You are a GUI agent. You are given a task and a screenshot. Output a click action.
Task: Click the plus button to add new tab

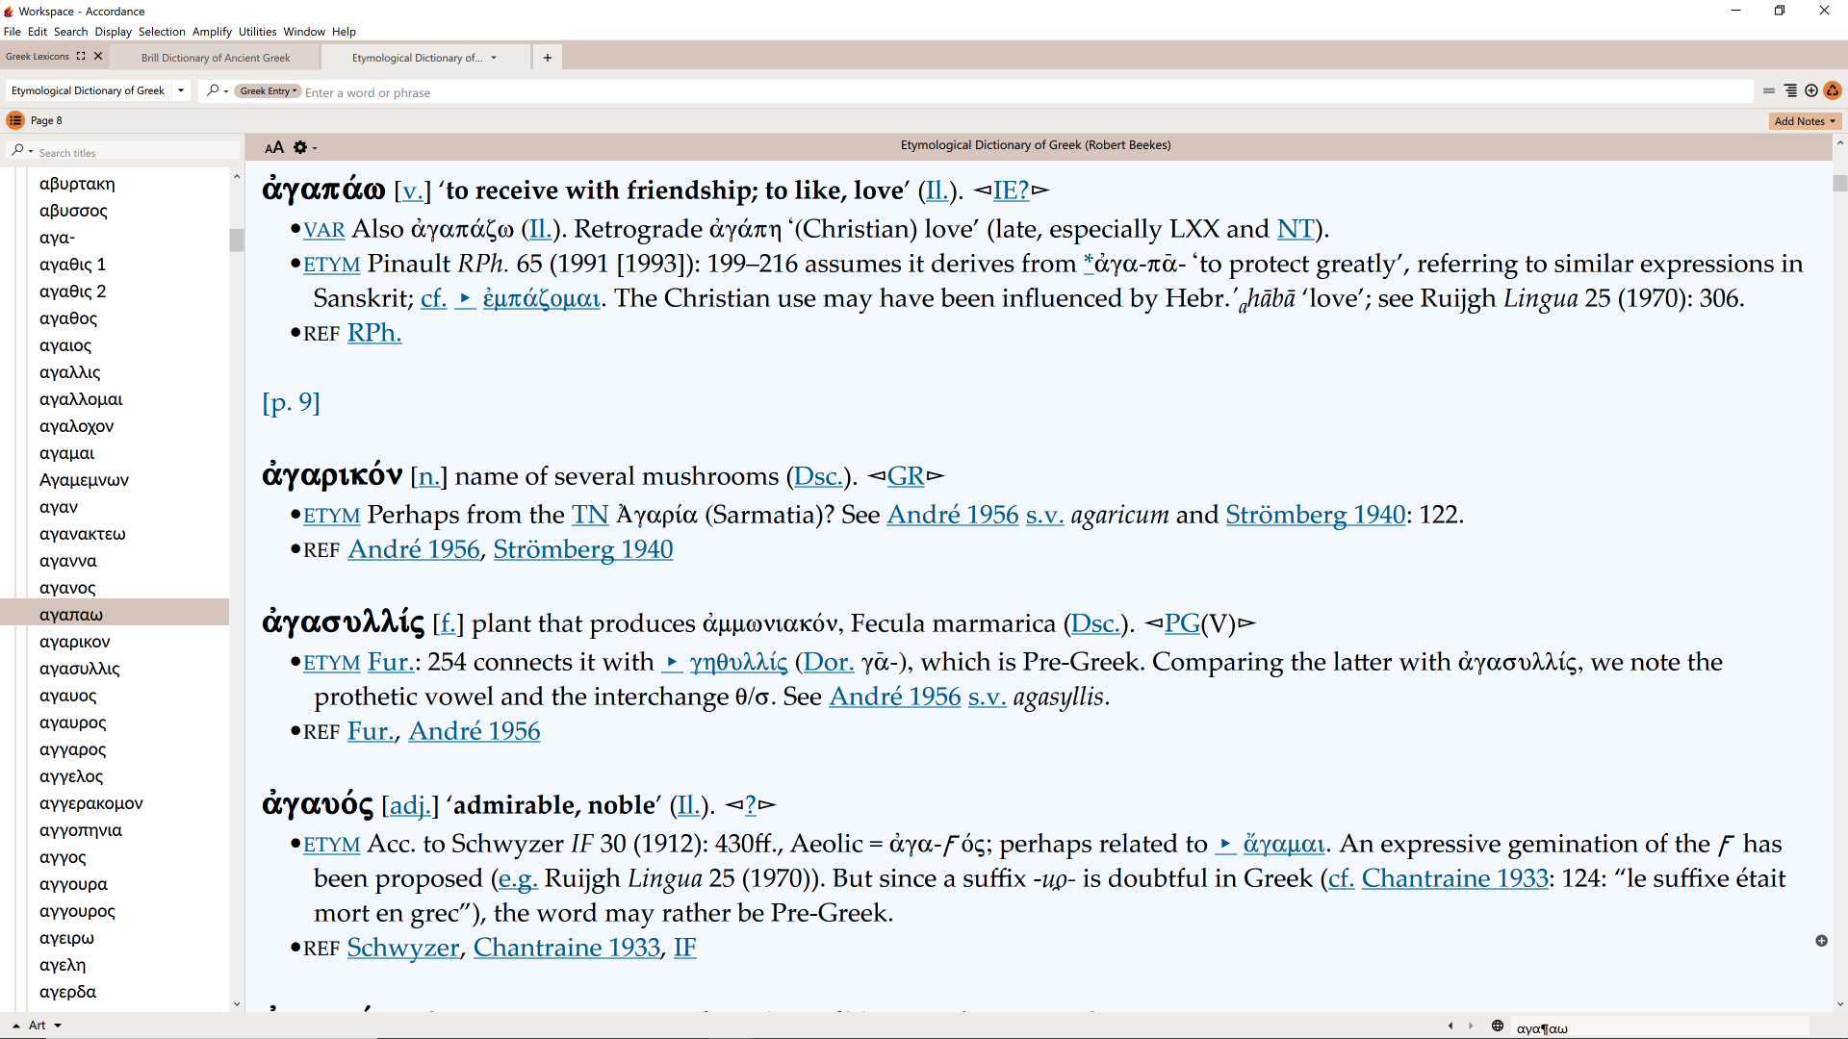click(x=548, y=58)
